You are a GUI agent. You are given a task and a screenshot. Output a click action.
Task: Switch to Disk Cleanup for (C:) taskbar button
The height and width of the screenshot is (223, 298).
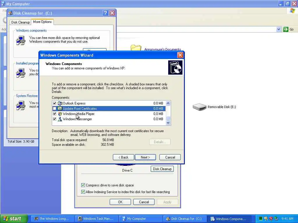coord(185,219)
